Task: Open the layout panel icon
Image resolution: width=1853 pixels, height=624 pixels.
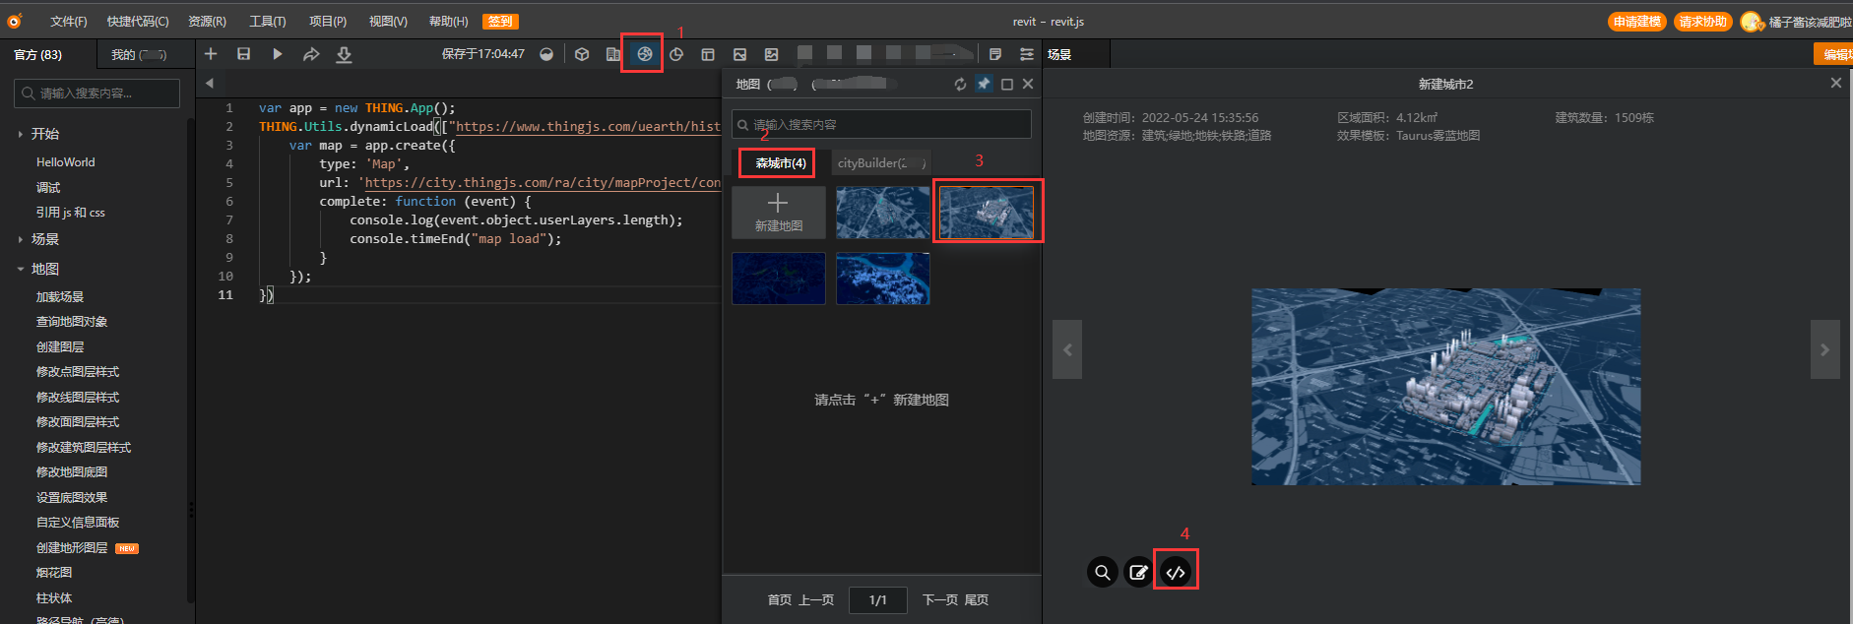Action: point(708,54)
